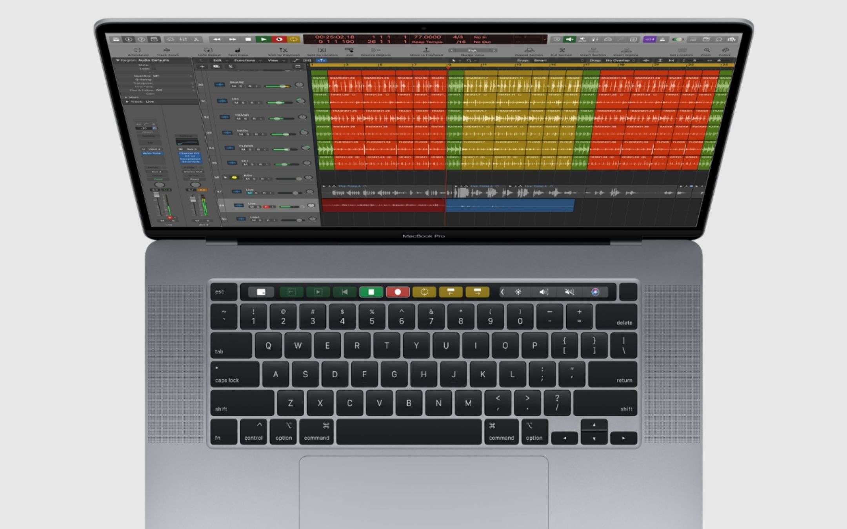Click the Fast Forward button in transport
Viewport: 847px width, 529px height.
point(232,39)
